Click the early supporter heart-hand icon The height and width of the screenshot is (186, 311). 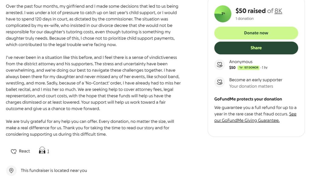[219, 83]
